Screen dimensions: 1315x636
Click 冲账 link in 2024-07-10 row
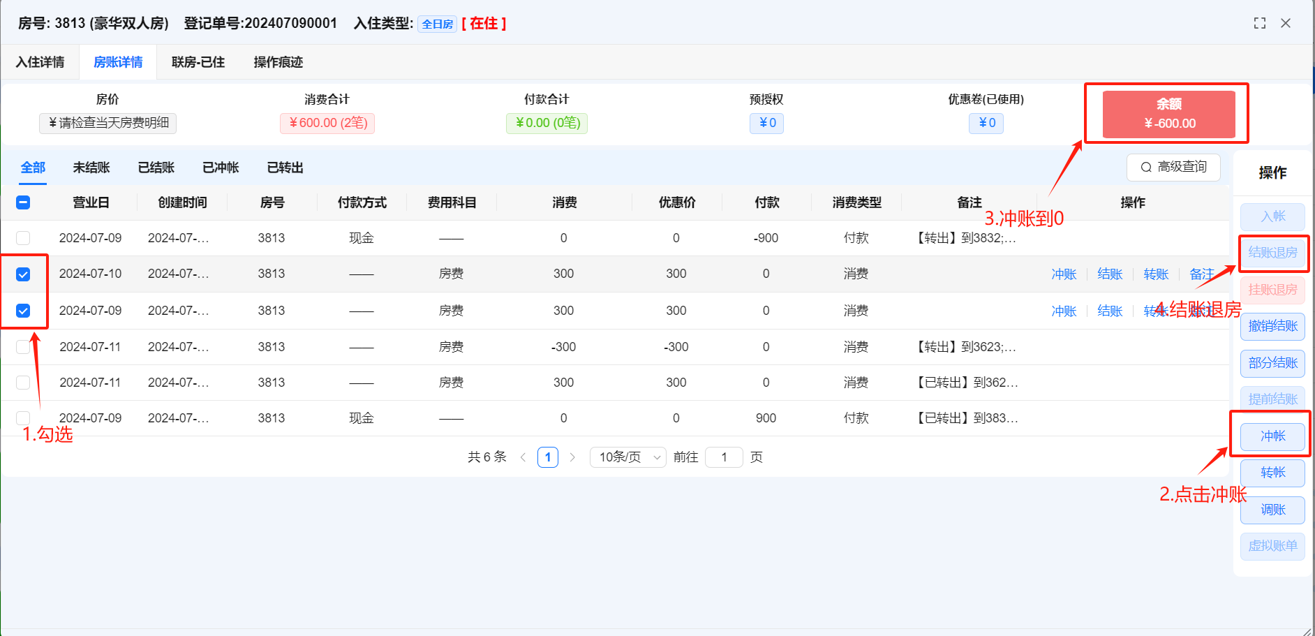(1064, 274)
